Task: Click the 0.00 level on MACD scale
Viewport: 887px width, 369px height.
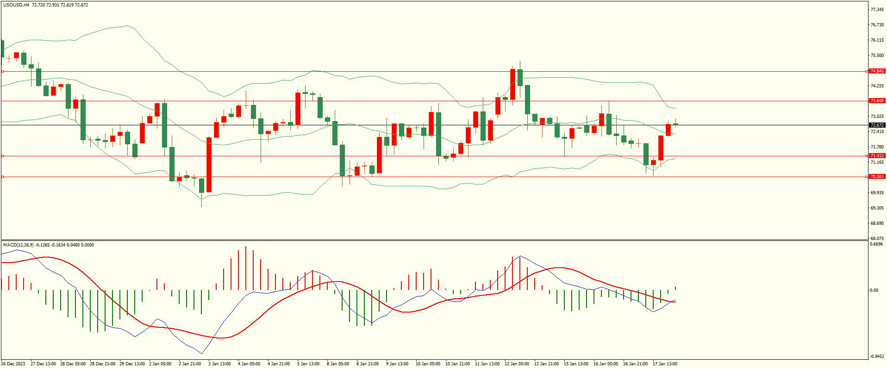Action: tap(874, 290)
